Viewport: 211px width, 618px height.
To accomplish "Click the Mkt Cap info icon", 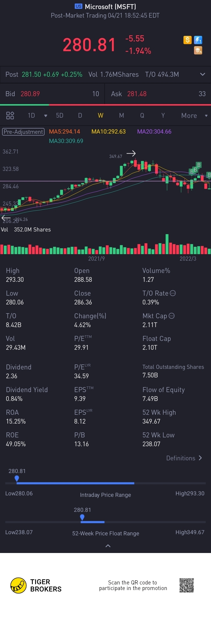I will pos(172,316).
